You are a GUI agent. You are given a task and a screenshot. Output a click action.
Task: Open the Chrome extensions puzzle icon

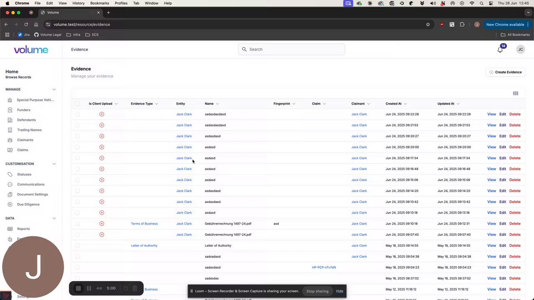462,25
